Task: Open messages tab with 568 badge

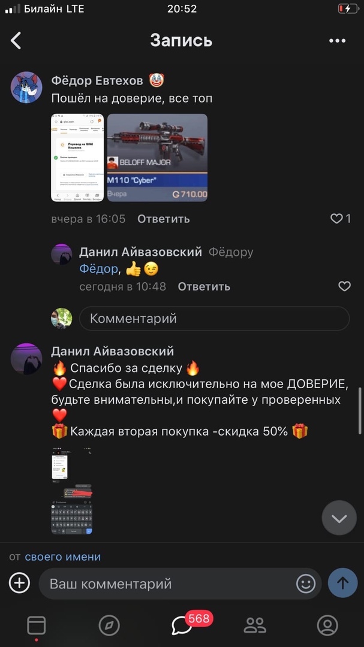Action: [182, 625]
